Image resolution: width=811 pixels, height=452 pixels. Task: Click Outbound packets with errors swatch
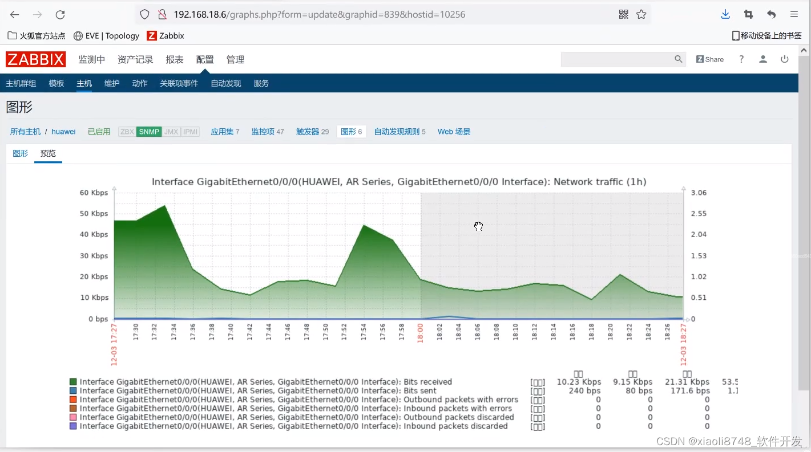click(73, 400)
